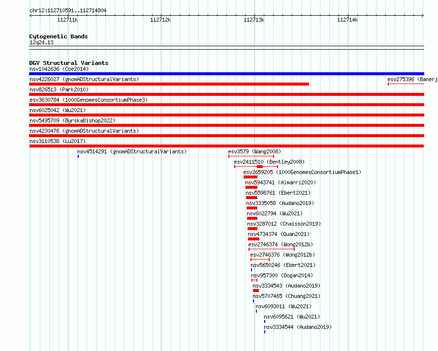The height and width of the screenshot is (351, 438).
Task: Click the chr12:112710591..112714804 coordinates text
Action: point(68,11)
